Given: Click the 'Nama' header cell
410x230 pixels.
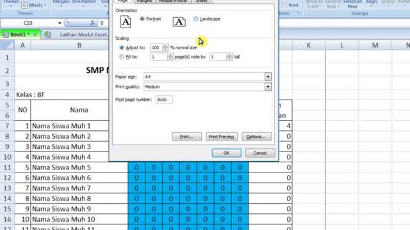Looking at the screenshot, I should point(79,110).
